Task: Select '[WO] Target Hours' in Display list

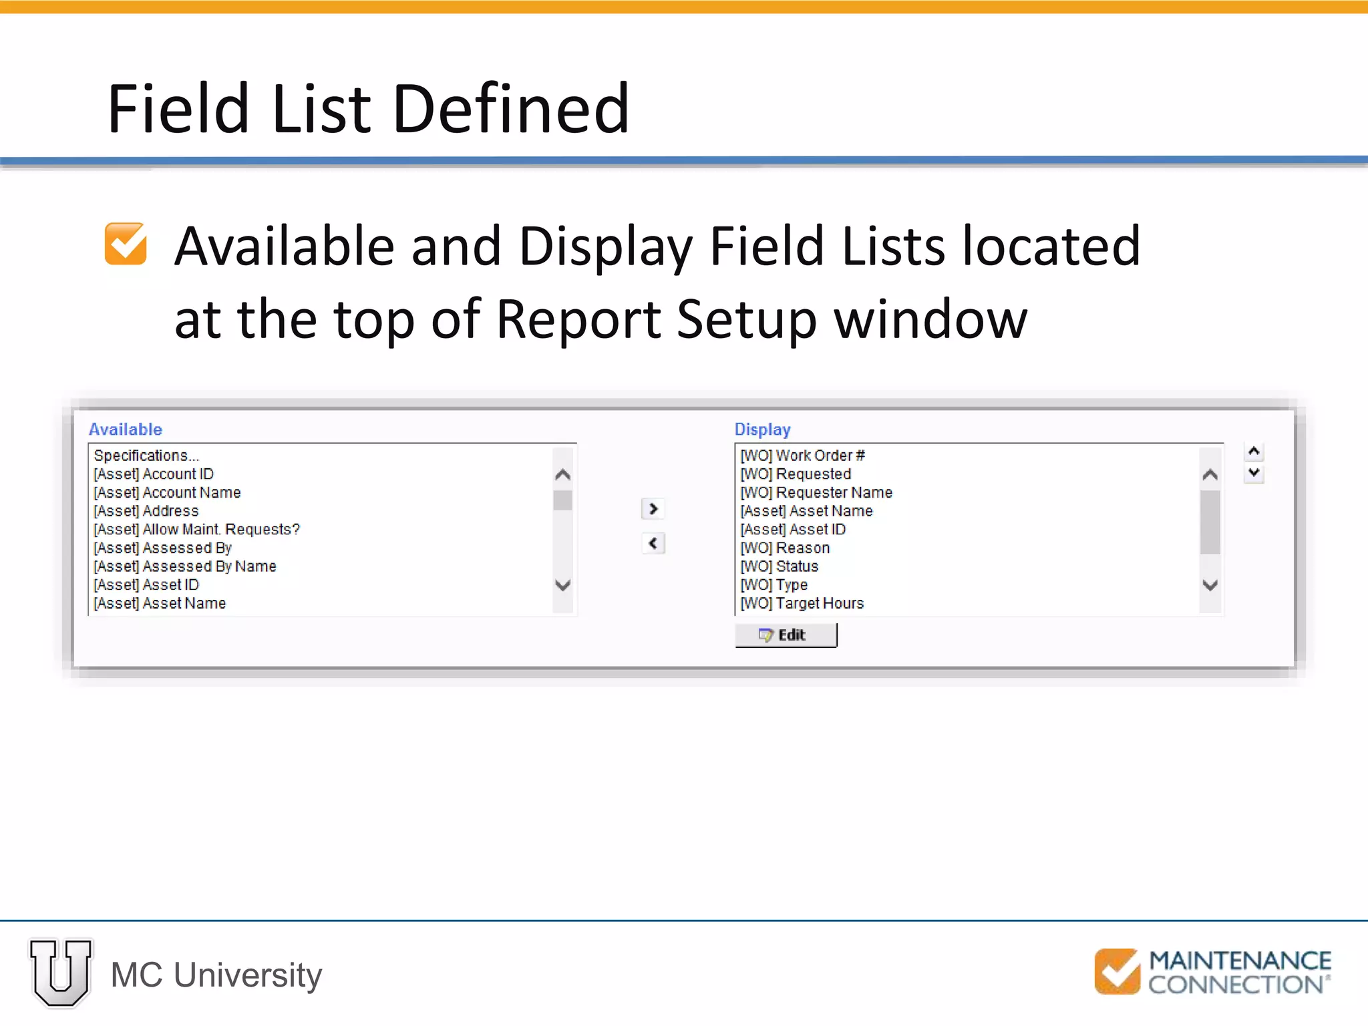Action: coord(802,604)
